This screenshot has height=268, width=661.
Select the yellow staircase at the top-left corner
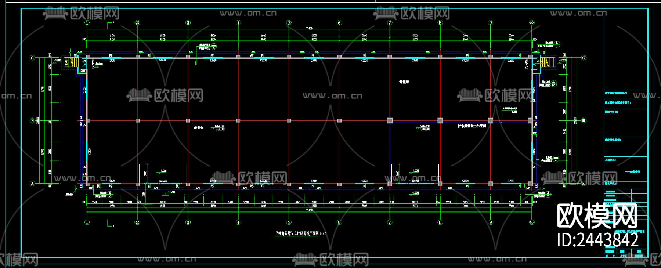click(x=71, y=62)
